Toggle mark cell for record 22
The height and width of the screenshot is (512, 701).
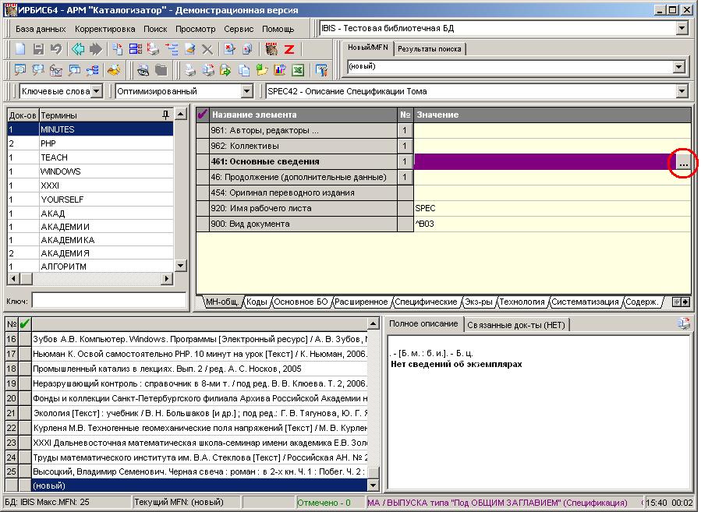(25, 428)
